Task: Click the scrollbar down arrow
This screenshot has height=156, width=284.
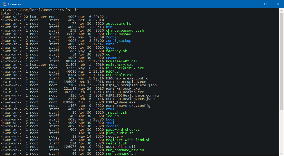Action: pyautogui.click(x=281, y=153)
